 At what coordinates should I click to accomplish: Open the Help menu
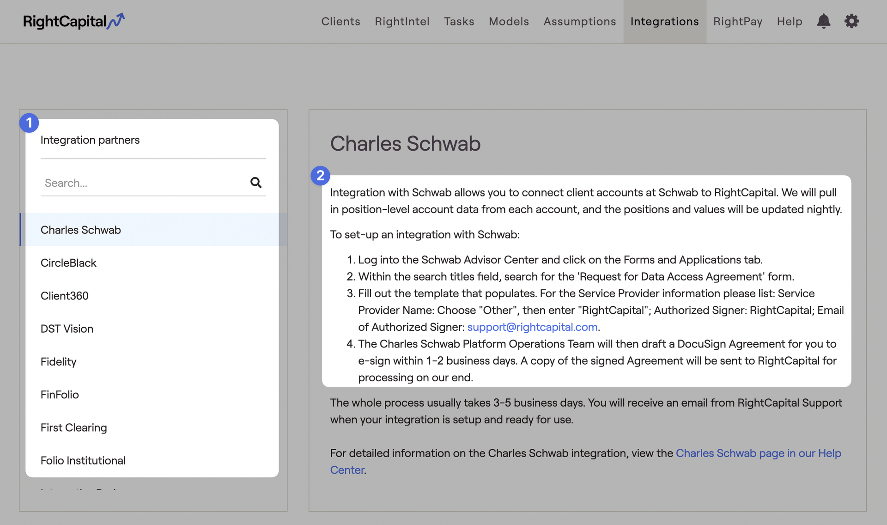(789, 21)
